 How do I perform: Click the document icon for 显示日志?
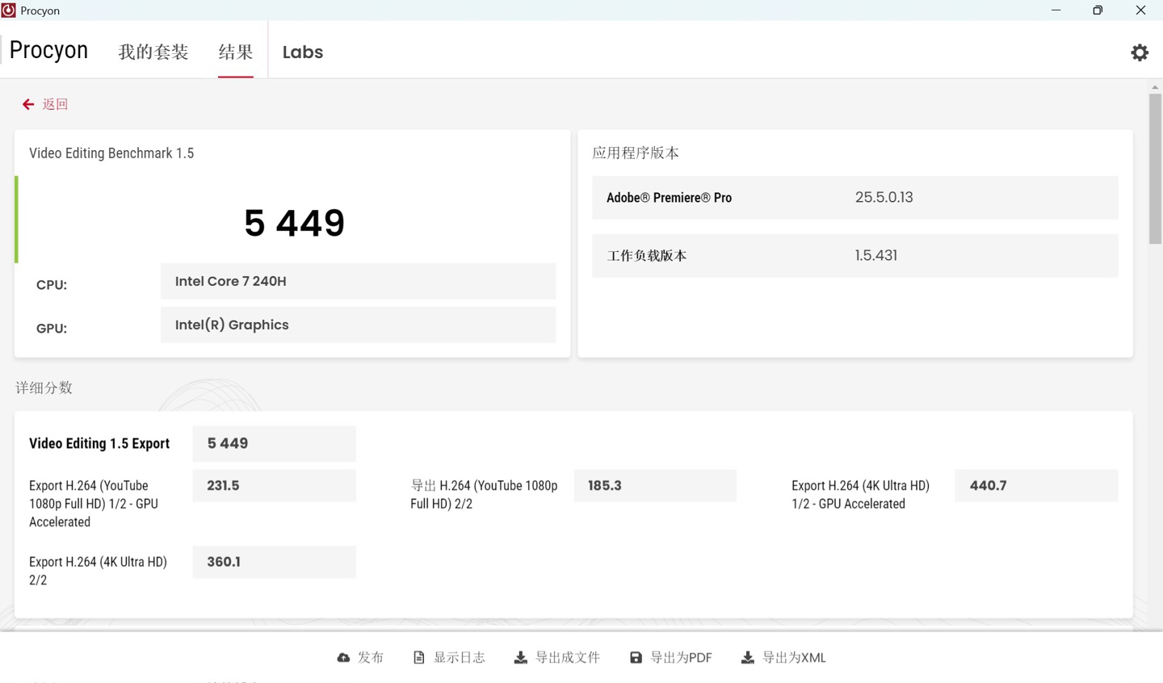tap(418, 658)
